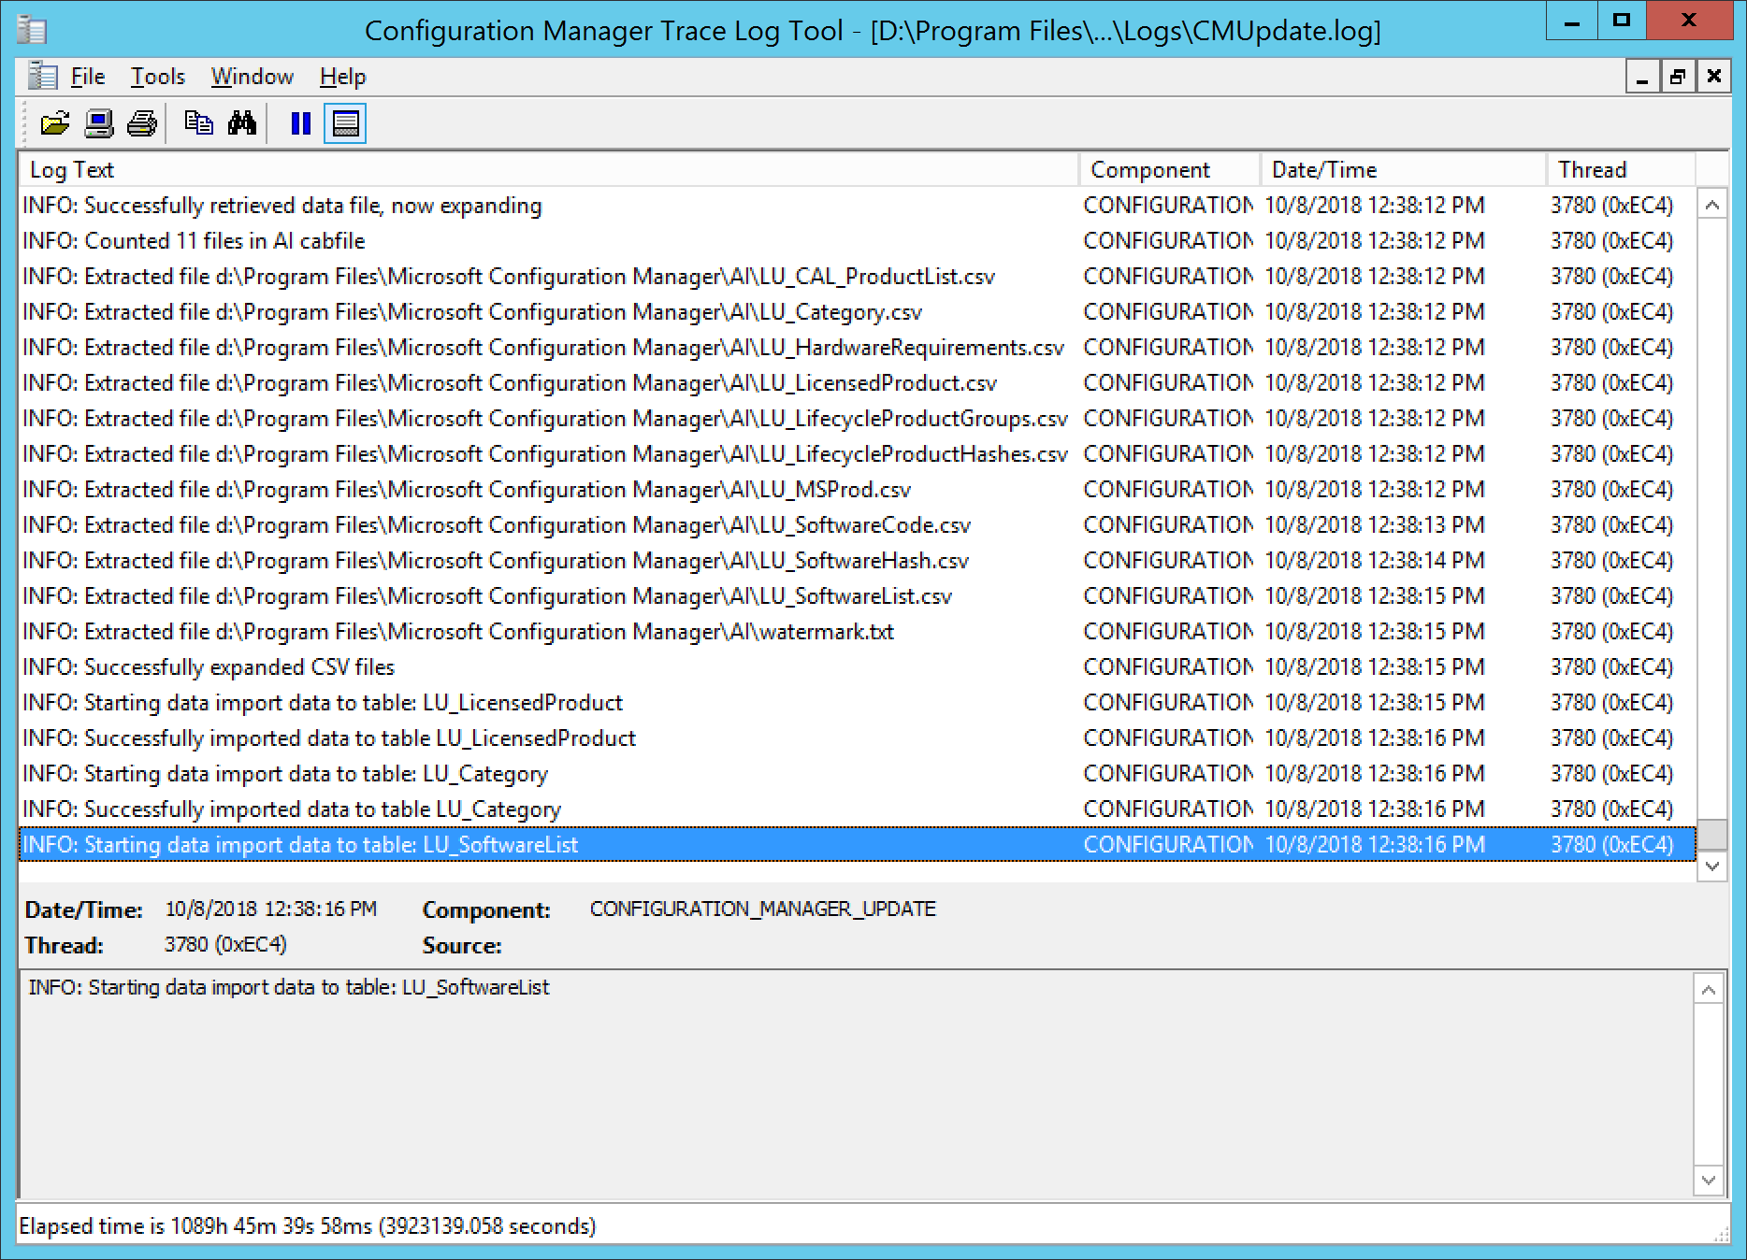Click the Open on Server toolbar icon
This screenshot has width=1747, height=1260.
click(99, 123)
